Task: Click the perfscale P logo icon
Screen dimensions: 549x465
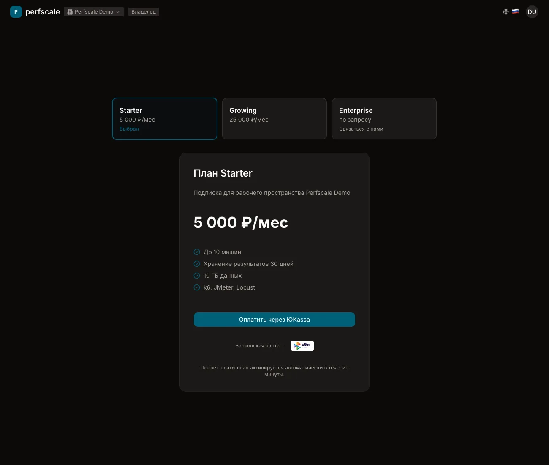Action: pyautogui.click(x=16, y=12)
